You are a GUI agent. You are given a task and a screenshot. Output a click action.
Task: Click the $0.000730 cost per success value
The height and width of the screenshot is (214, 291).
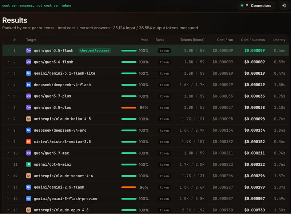[254, 210]
